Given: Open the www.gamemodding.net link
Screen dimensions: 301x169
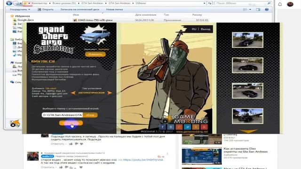Looking at the screenshot, I should [192, 131].
